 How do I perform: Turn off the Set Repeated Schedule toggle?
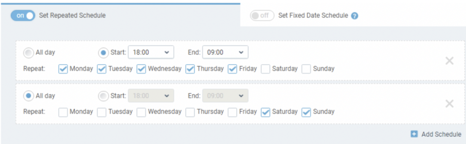coord(23,15)
